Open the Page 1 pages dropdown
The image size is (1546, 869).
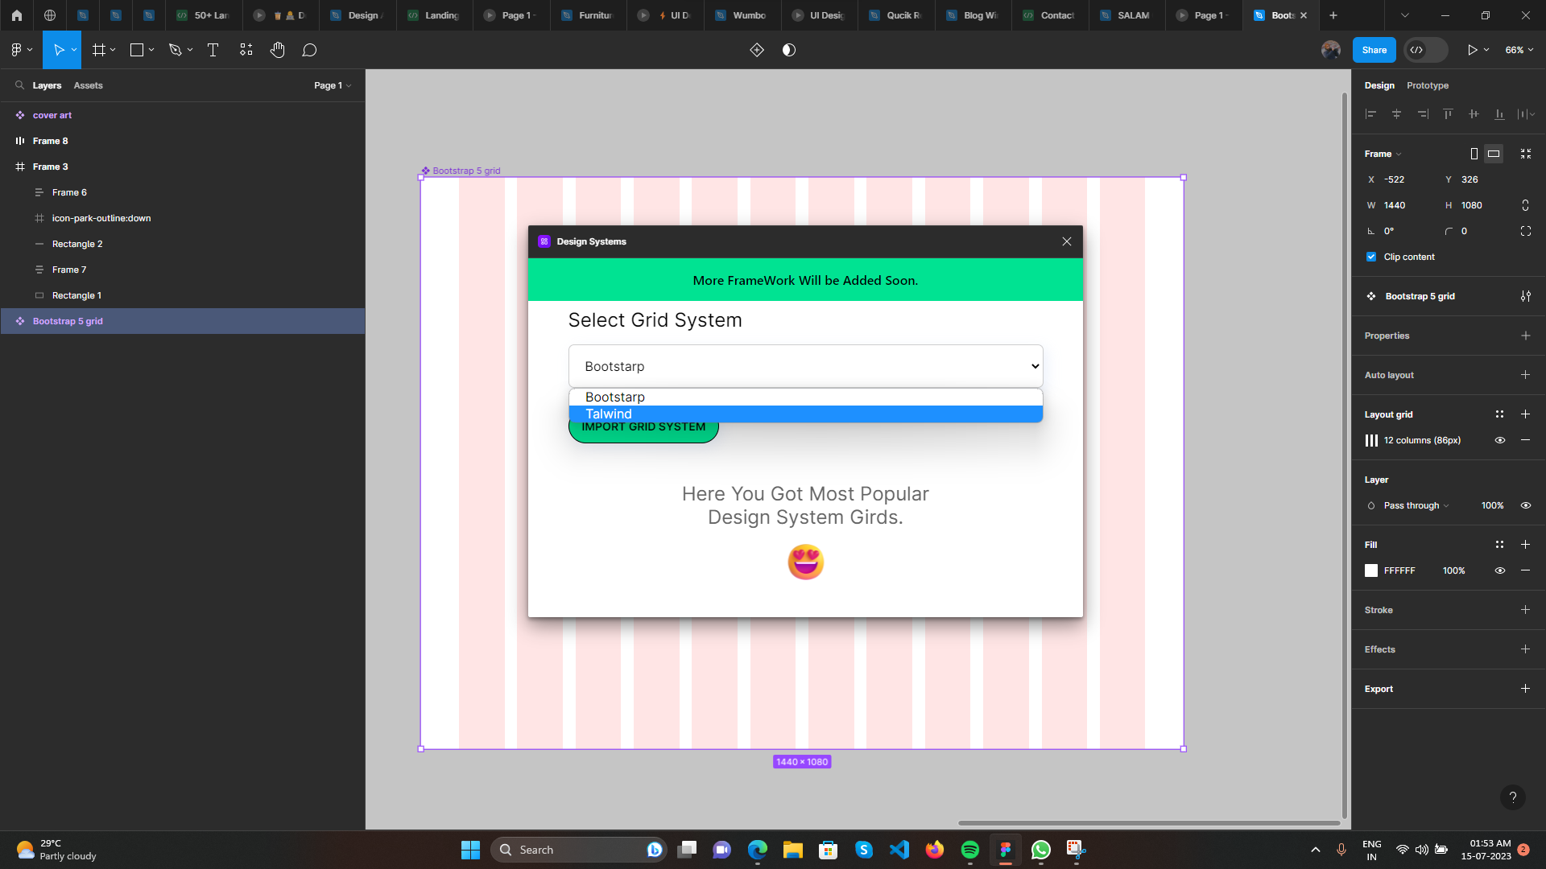pos(333,85)
